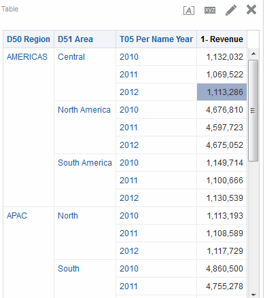Select the D51 Area column header
265x298 pixels.
click(x=75, y=39)
